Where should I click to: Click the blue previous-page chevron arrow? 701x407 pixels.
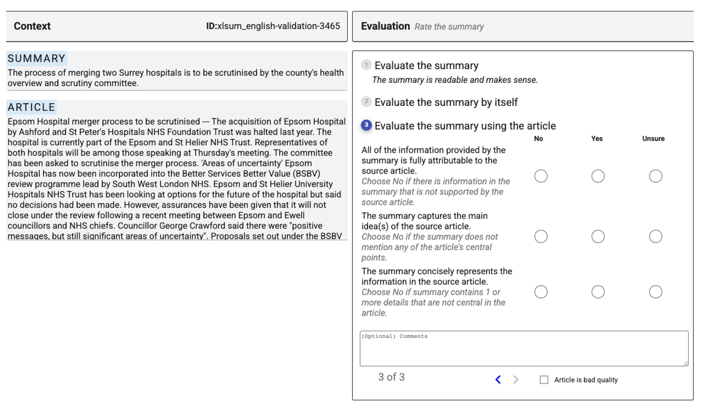pyautogui.click(x=497, y=380)
